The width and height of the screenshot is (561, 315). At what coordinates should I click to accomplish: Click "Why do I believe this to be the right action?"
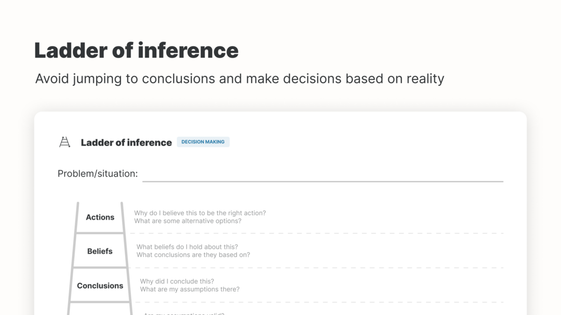(200, 213)
